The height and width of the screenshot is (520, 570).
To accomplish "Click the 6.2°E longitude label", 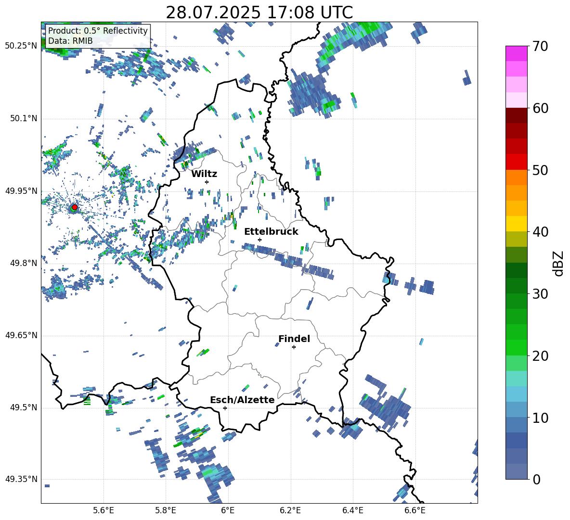I will (290, 510).
